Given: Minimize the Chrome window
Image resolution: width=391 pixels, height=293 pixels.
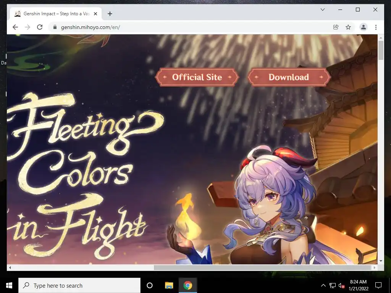Looking at the screenshot, I should coord(340,10).
